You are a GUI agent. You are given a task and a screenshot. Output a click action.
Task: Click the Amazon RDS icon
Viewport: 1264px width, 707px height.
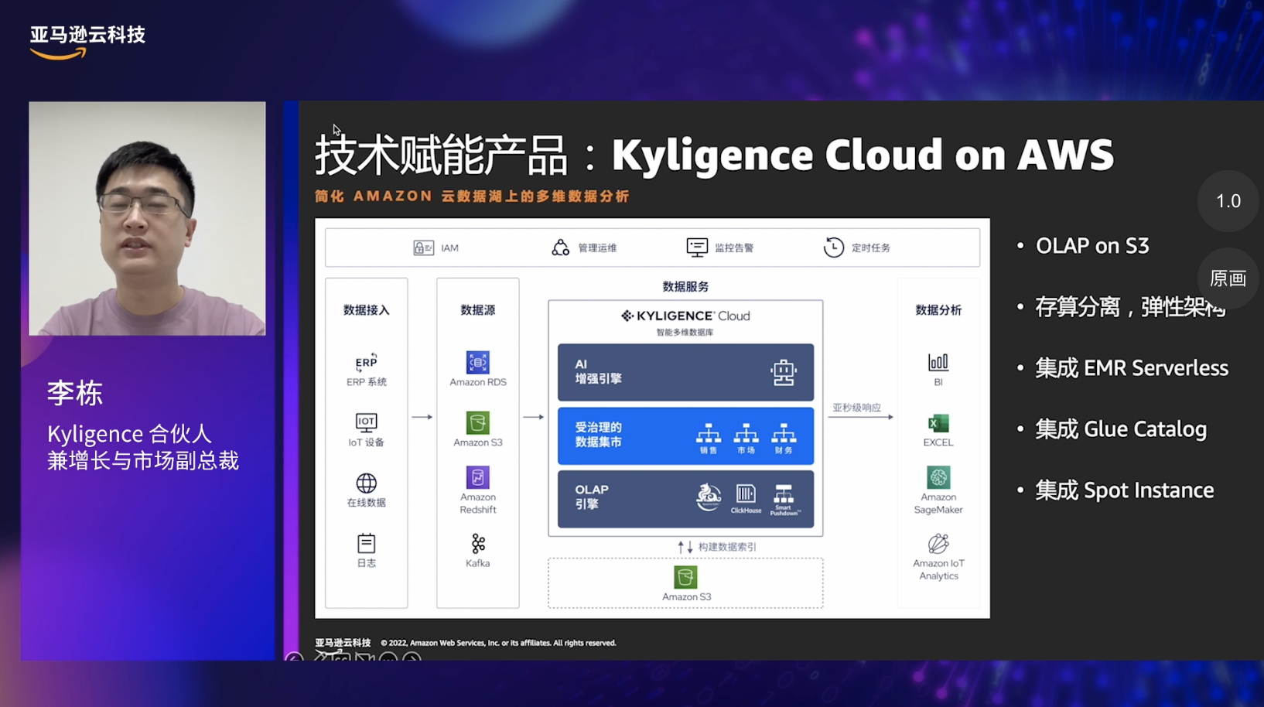(478, 362)
